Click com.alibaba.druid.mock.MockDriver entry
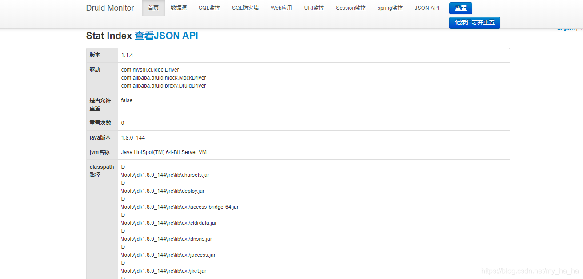Viewport: 583px width, 279px height. click(164, 78)
